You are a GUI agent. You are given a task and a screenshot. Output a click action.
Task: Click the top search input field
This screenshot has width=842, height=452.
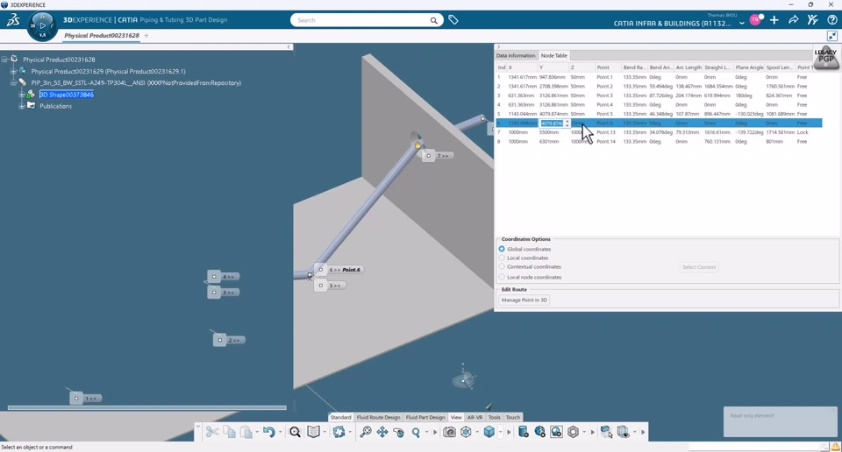pyautogui.click(x=360, y=19)
